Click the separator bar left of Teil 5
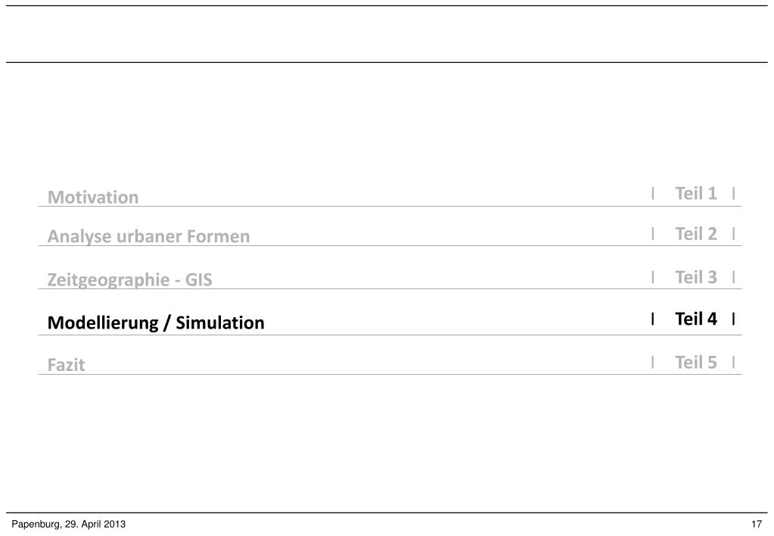Image resolution: width=774 pixels, height=536 pixels. [652, 363]
